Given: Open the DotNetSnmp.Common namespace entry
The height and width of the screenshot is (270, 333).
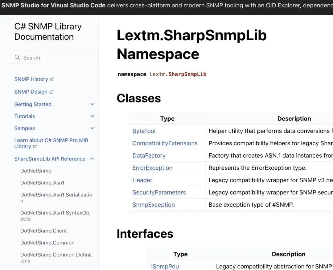Looking at the screenshot, I should tap(47, 243).
